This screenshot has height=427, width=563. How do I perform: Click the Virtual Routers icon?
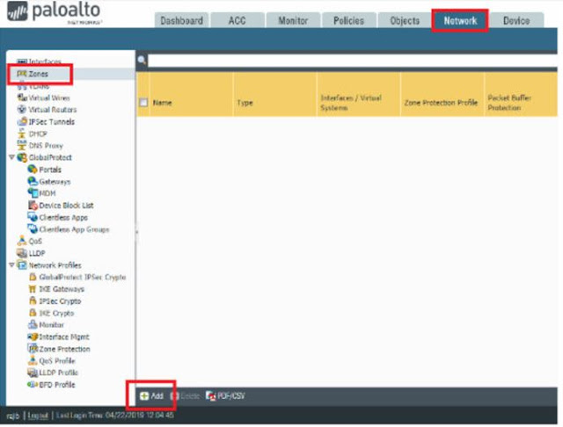(x=22, y=109)
